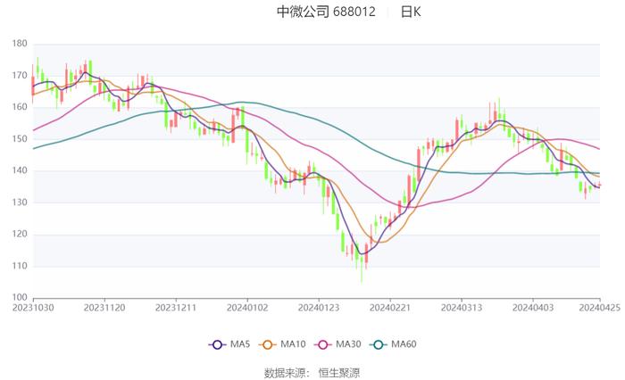Image resolution: width=625 pixels, height=380 pixels.
Task: Hide the MA60 series via its label
Action: click(x=404, y=344)
